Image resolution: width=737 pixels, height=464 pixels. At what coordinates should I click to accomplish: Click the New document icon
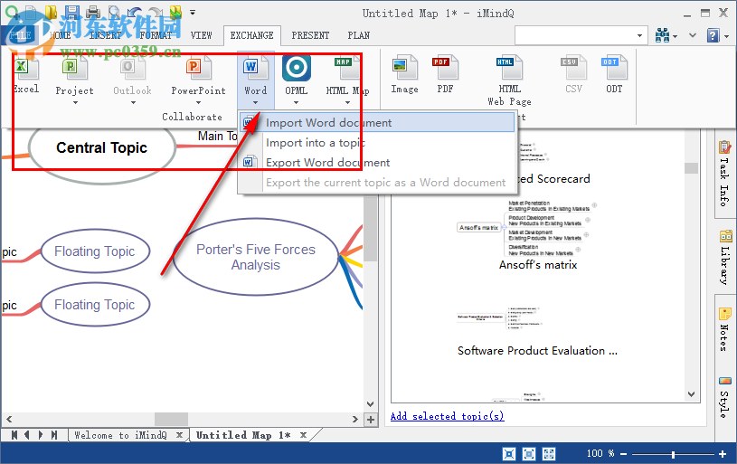(31, 13)
